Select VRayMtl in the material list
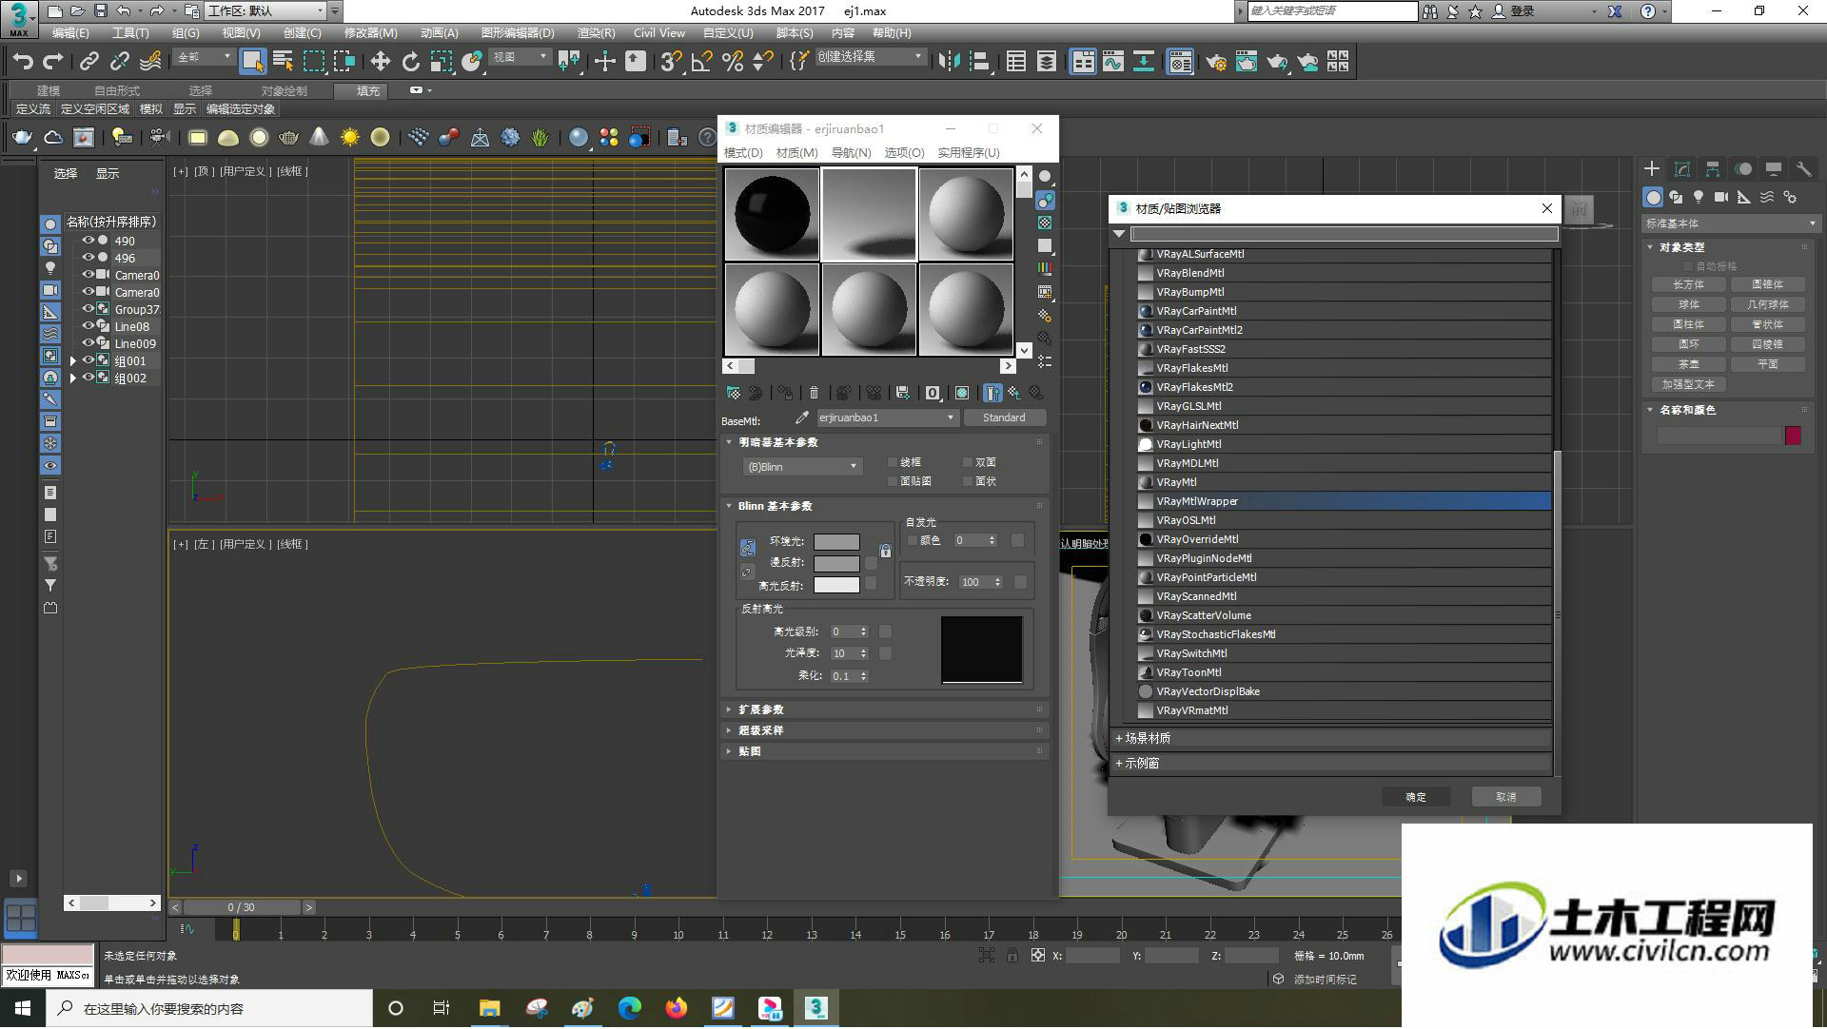This screenshot has height=1029, width=1827. 1345,482
